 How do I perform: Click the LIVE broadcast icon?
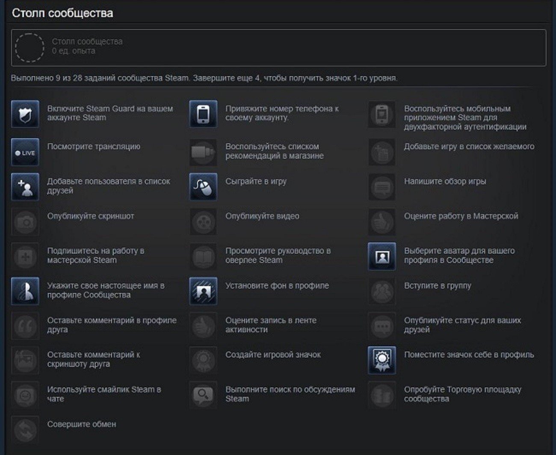click(25, 152)
